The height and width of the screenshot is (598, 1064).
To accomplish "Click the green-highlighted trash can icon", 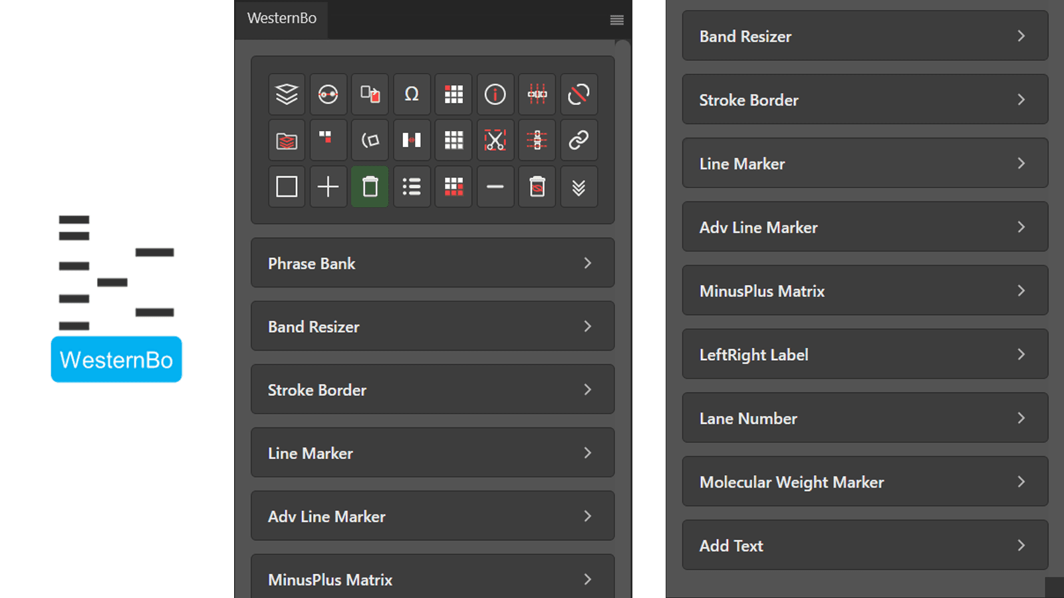I will click(x=370, y=187).
